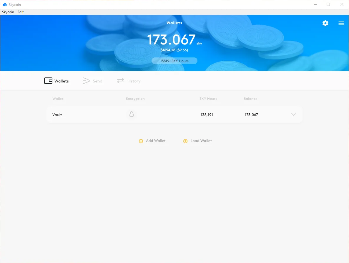Close the Skycoin window
The height and width of the screenshot is (263, 349).
[342, 4]
